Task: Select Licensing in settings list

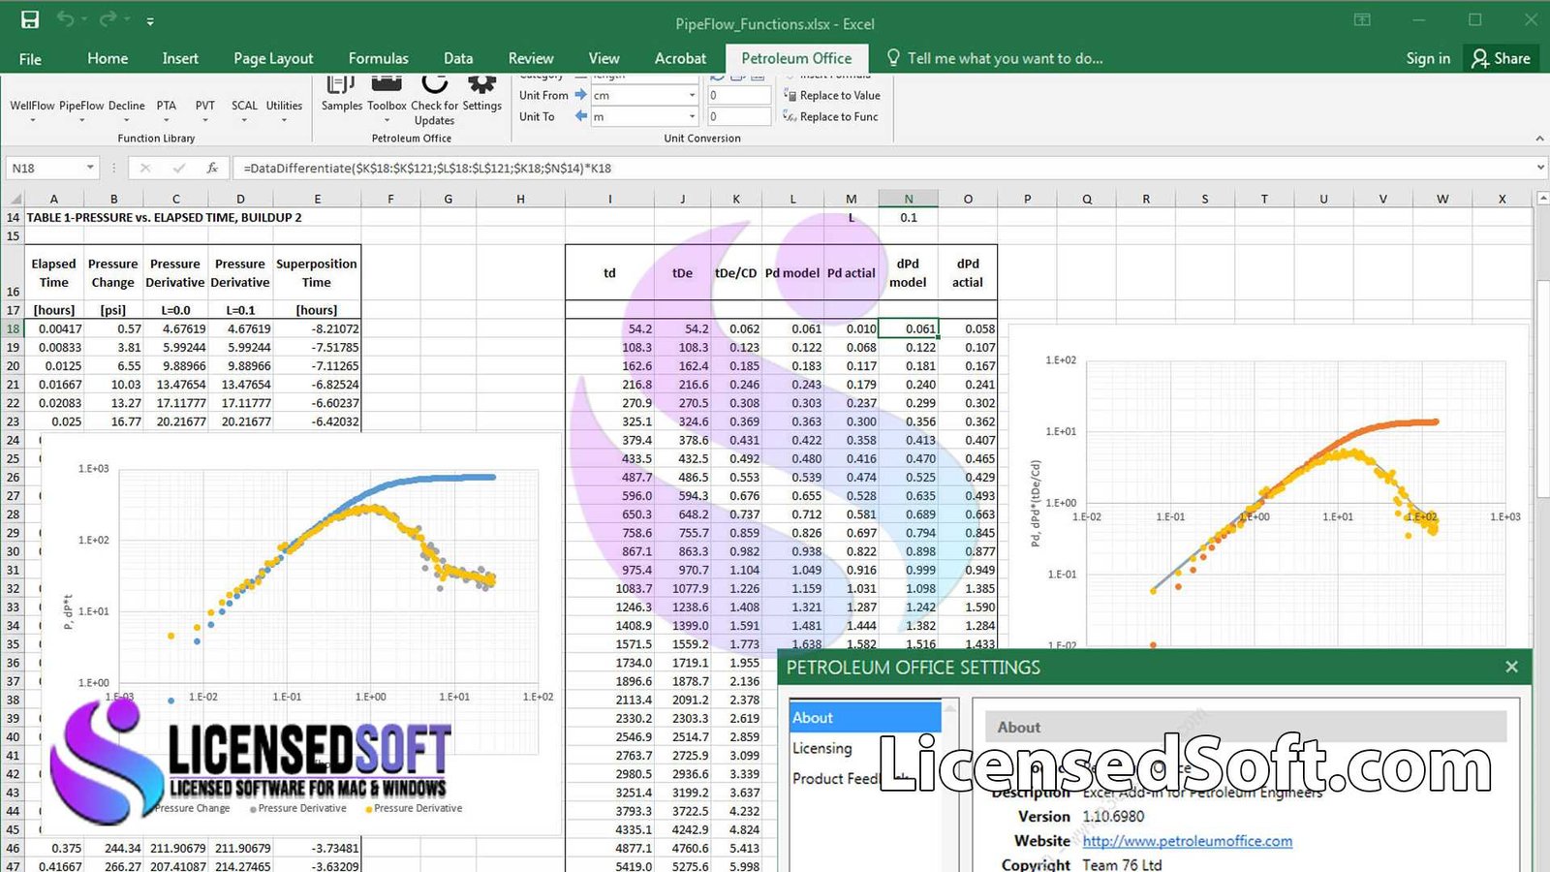Action: (x=822, y=748)
